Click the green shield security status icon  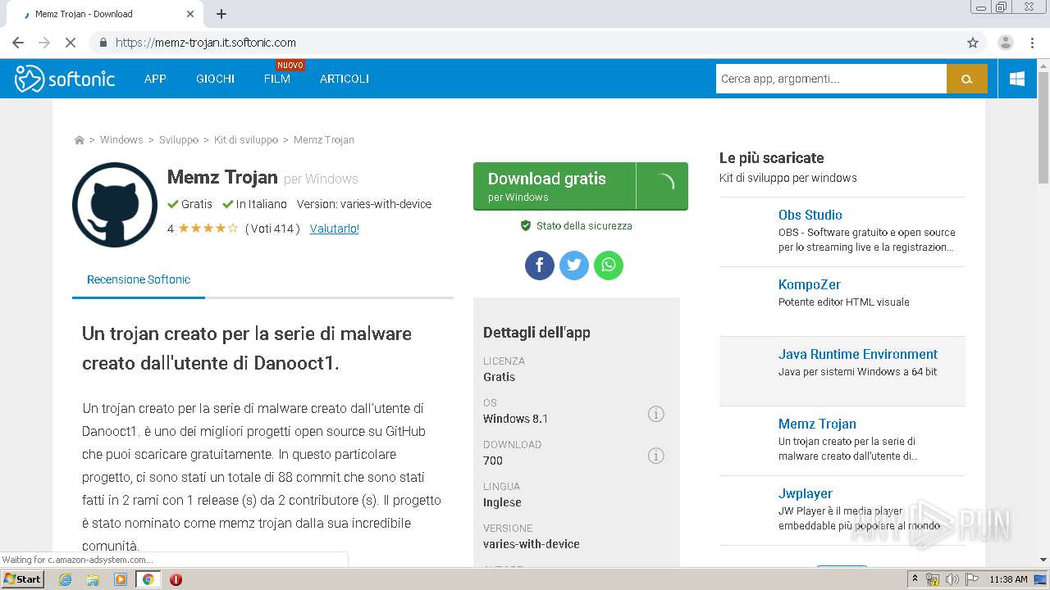[526, 225]
